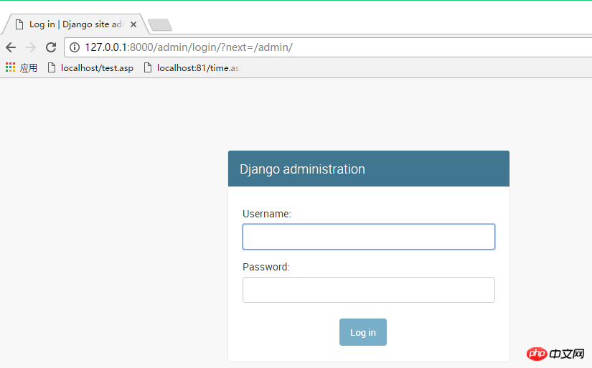Go back with the browser back arrow
The height and width of the screenshot is (368, 592).
tap(11, 47)
